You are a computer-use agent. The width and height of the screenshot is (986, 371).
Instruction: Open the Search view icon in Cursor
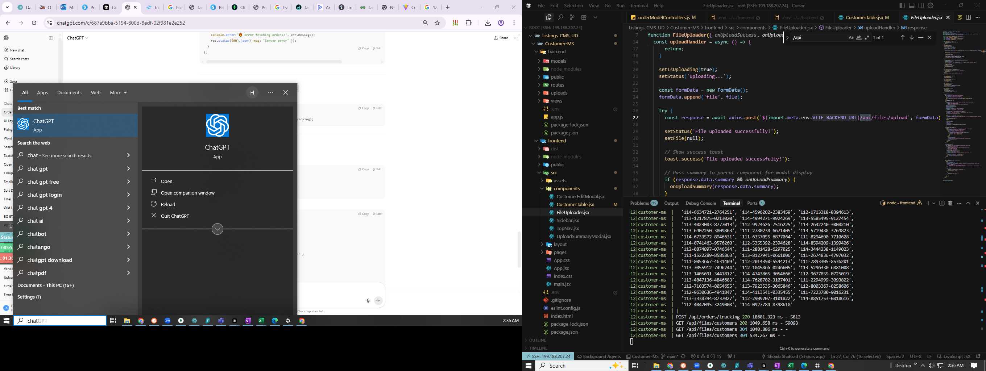(561, 17)
